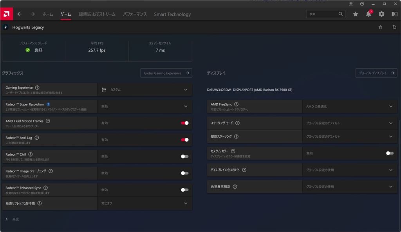401x232 pixels.
Task: Click the search magnifier icon
Action: coord(340,14)
